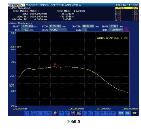Click the UNCAL warning indicator

pos(127,29)
